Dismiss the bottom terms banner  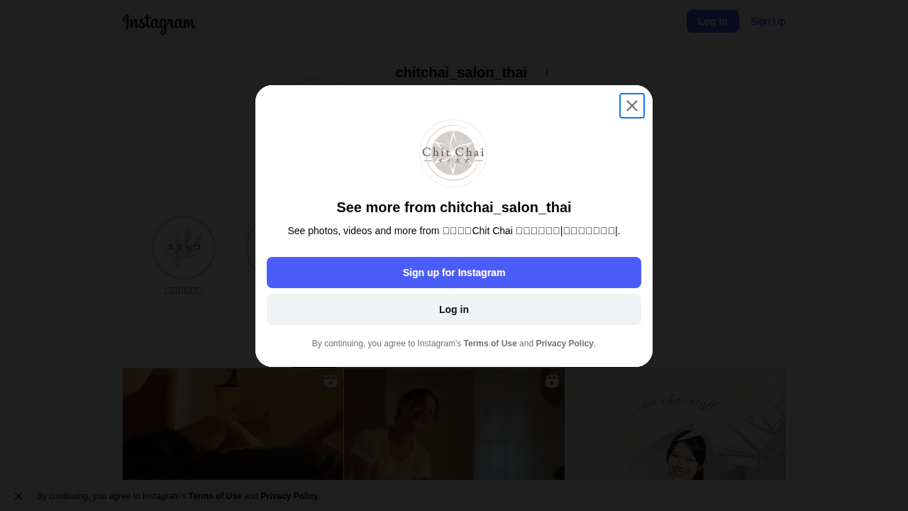point(18,496)
